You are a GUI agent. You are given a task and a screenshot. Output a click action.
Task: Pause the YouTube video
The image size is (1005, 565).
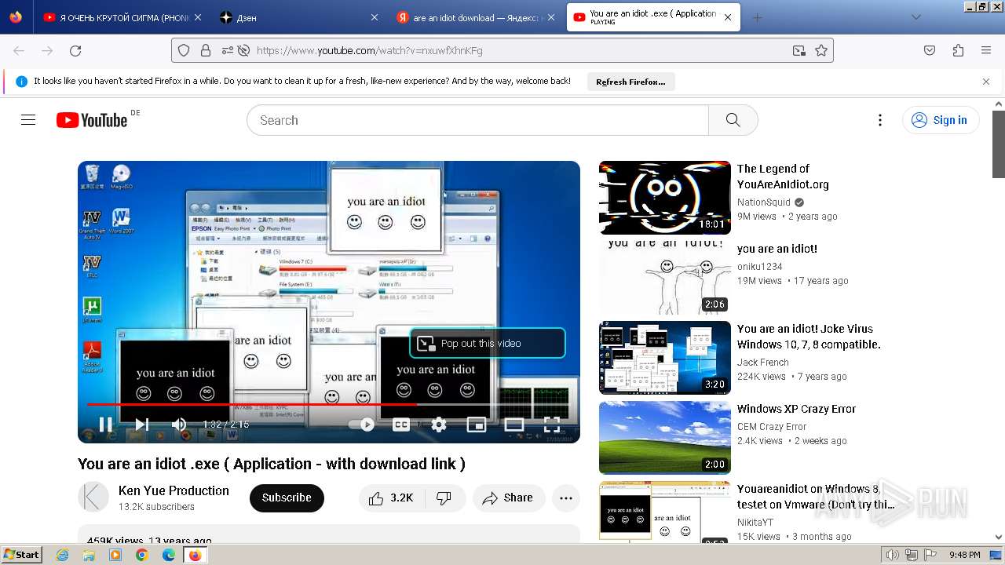pyautogui.click(x=105, y=425)
